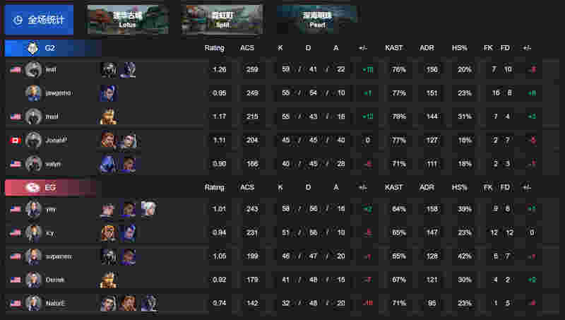Sort EG table by KAST header
Viewport: 565px width, 320px height.
point(393,187)
